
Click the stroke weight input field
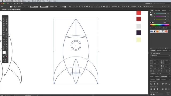coord(26,7)
